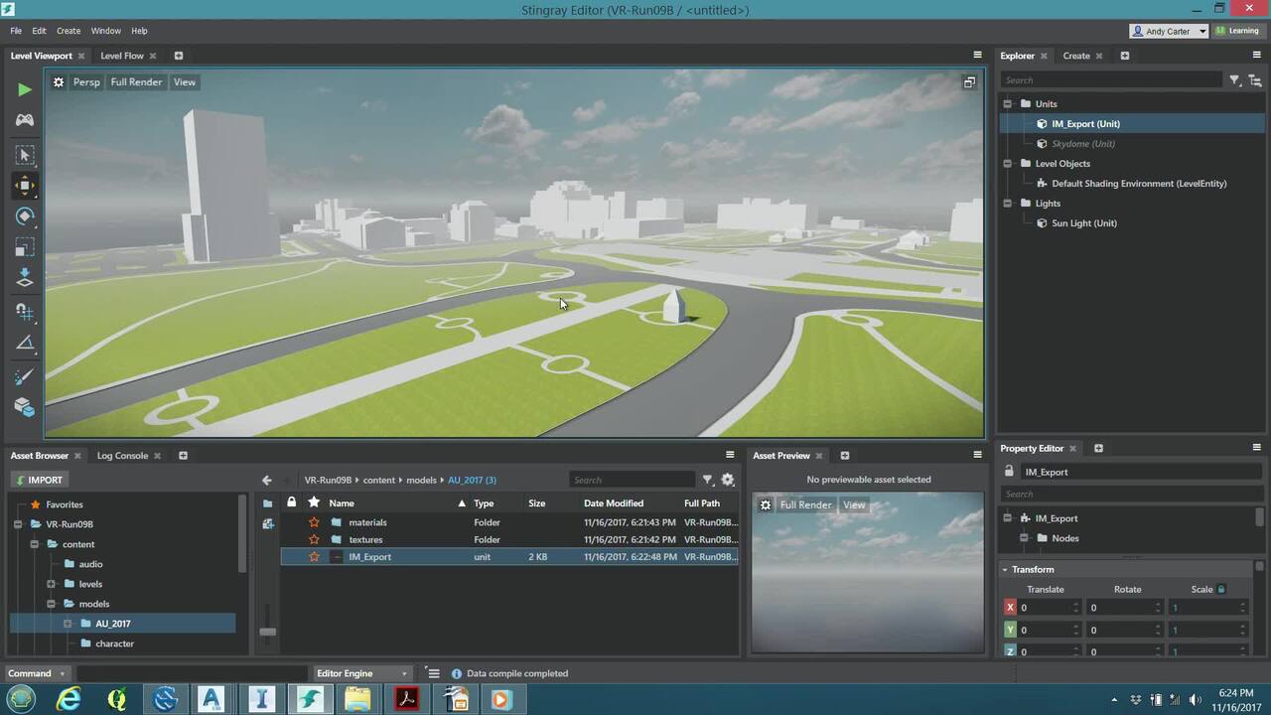Collapse the Units group in Explorer

(1007, 103)
